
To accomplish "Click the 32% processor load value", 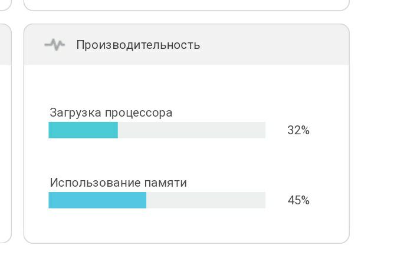I will pos(298,130).
